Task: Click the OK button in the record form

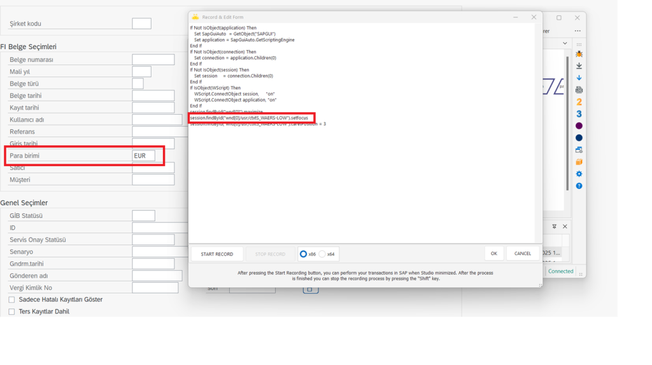Action: tap(493, 254)
